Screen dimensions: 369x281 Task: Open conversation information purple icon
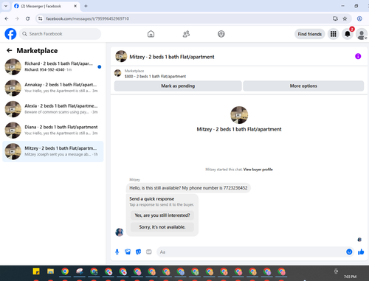[358, 56]
